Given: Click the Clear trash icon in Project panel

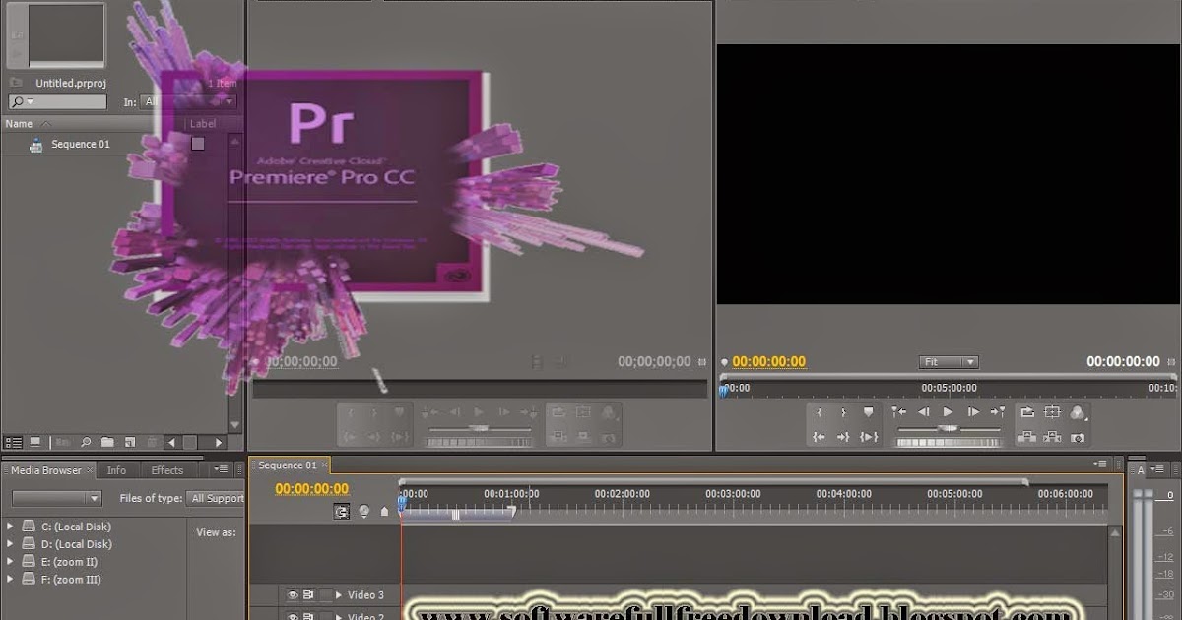Looking at the screenshot, I should 152,443.
